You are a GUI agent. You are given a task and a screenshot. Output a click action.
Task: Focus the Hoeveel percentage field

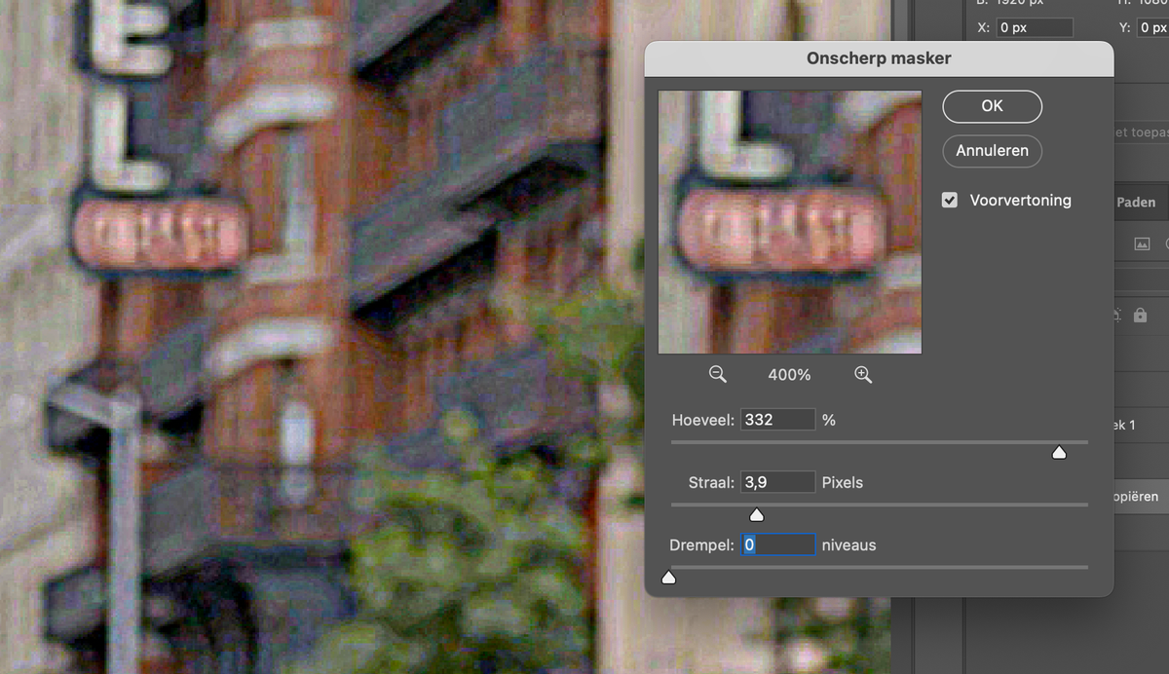point(777,420)
